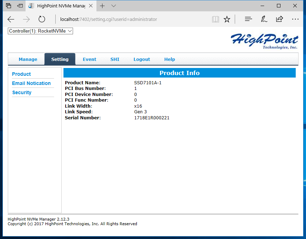This screenshot has height=239, width=306.
Task: Minimize the browser window
Action: [262, 6]
